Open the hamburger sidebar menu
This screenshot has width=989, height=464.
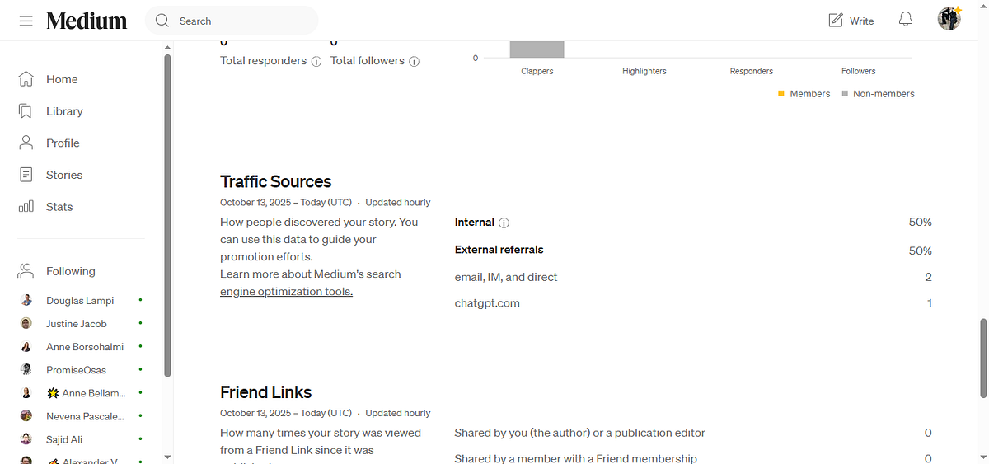26,21
